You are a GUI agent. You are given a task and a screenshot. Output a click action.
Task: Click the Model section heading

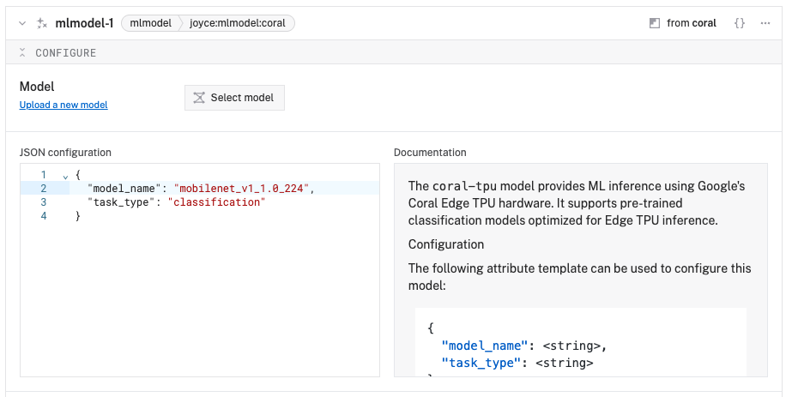[x=37, y=87]
